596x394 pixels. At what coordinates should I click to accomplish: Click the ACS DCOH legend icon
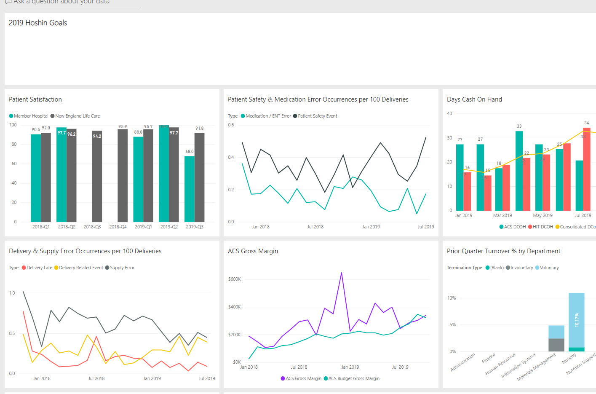click(502, 226)
